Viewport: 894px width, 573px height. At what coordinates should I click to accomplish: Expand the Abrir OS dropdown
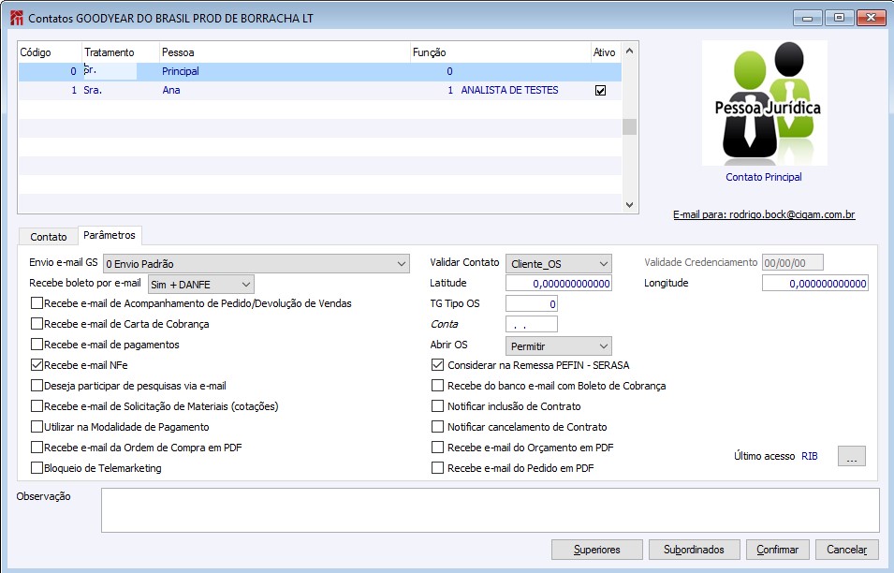click(x=559, y=345)
